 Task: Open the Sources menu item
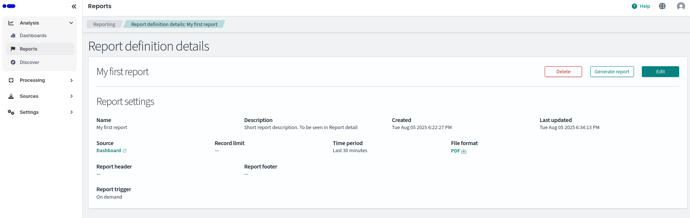tap(40, 96)
